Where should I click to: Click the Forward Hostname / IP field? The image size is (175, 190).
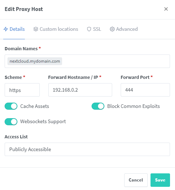[80, 90]
